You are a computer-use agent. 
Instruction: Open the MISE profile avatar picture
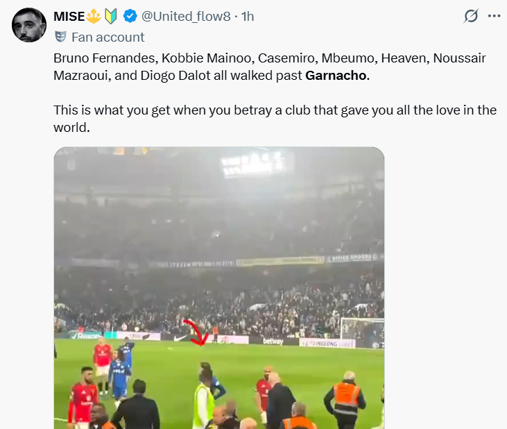[30, 26]
